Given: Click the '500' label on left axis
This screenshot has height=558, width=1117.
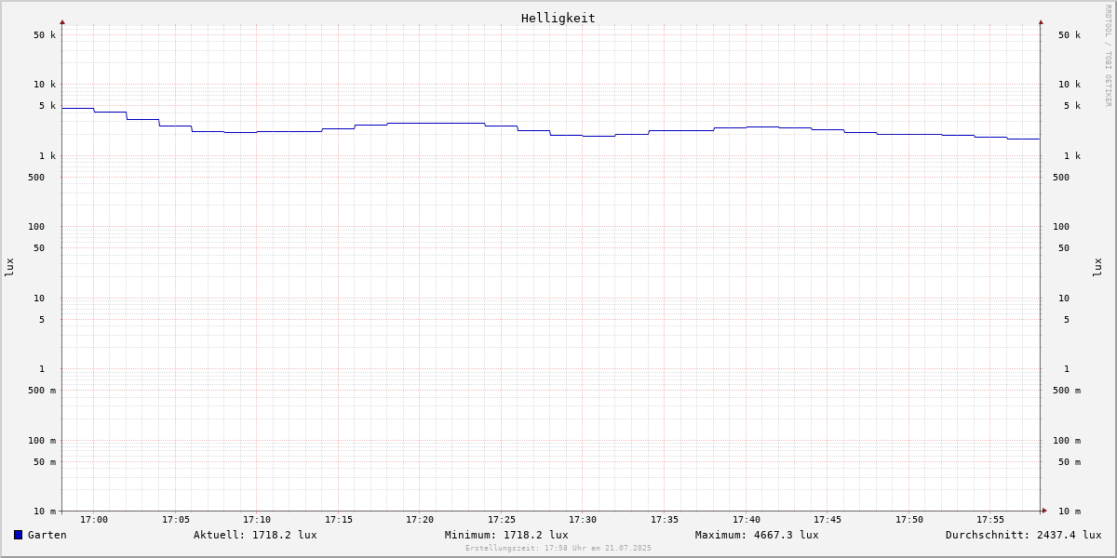Looking at the screenshot, I should coord(36,178).
